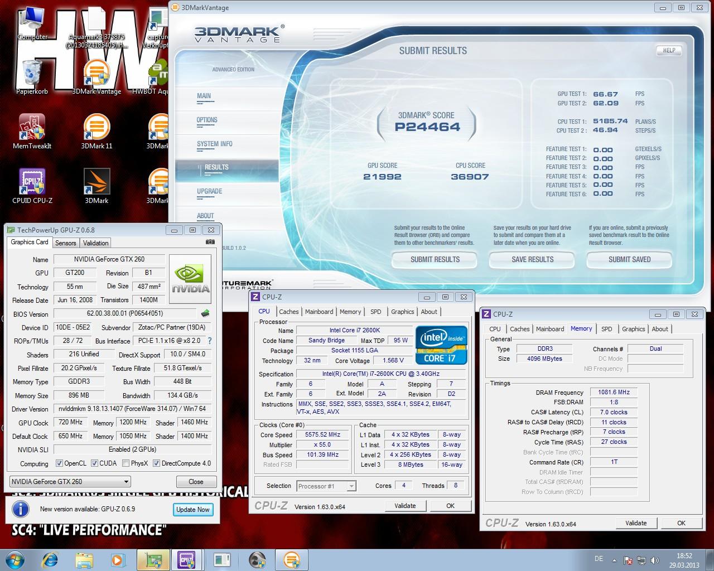Open Mainboard tab in front CPU-Z window
The image size is (714, 571).
[319, 312]
